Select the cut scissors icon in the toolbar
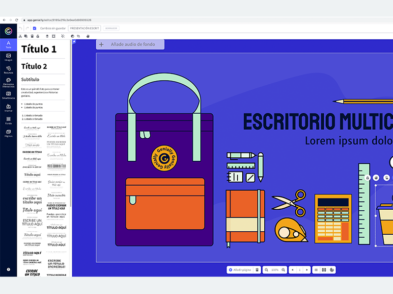Viewport: 393px width, 294px height. click(x=21, y=36)
